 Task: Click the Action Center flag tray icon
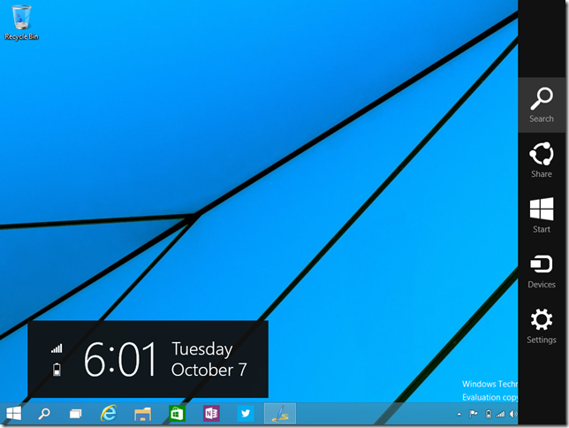pos(474,414)
